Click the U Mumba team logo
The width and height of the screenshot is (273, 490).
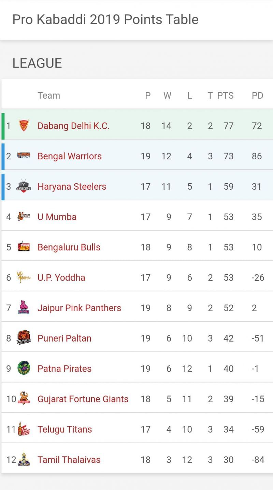tap(24, 216)
